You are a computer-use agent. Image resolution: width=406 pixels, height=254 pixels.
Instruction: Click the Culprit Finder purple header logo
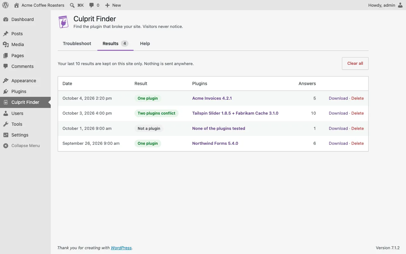[x=63, y=22]
